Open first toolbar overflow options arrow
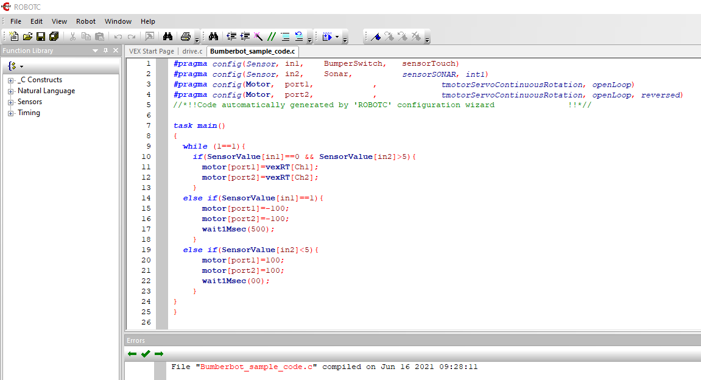This screenshot has width=701, height=380. [197, 40]
